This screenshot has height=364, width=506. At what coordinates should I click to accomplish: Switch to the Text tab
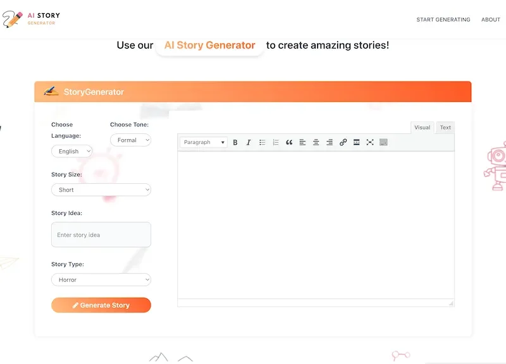point(445,127)
